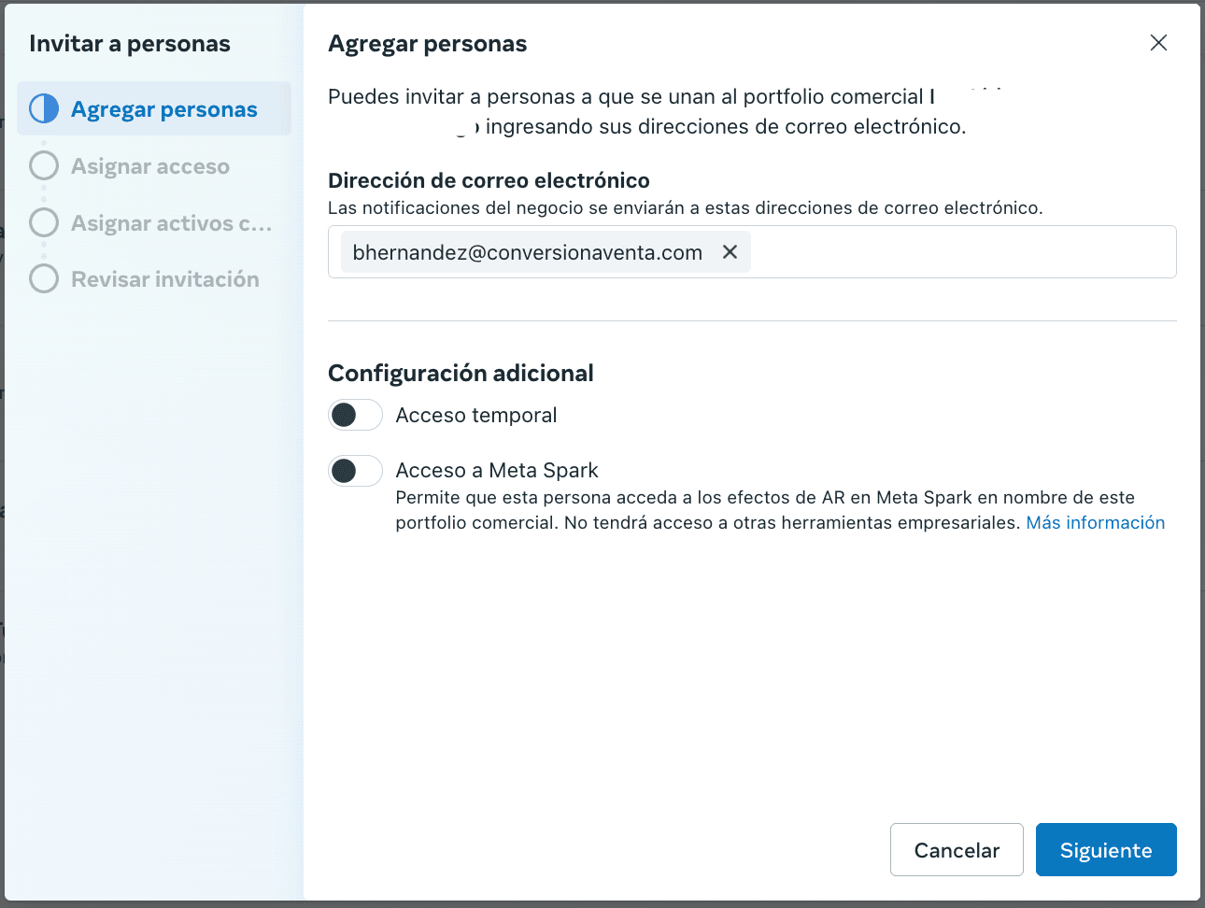
Task: Click the Asignar activos step circle
Action: tap(44, 223)
